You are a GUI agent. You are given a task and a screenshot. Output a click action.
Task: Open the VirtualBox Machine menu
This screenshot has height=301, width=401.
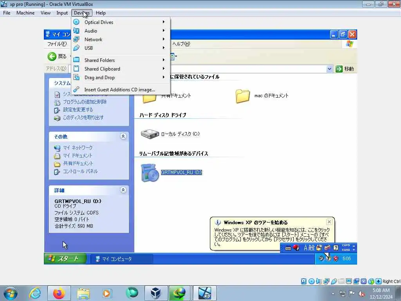click(x=25, y=13)
